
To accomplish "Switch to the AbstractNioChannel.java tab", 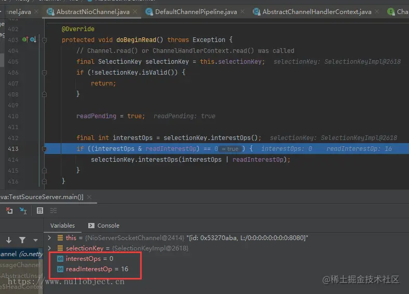I will (x=92, y=12).
